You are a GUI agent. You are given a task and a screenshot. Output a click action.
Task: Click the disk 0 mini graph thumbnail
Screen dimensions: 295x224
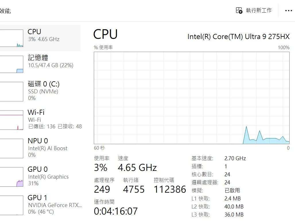pos(11,92)
